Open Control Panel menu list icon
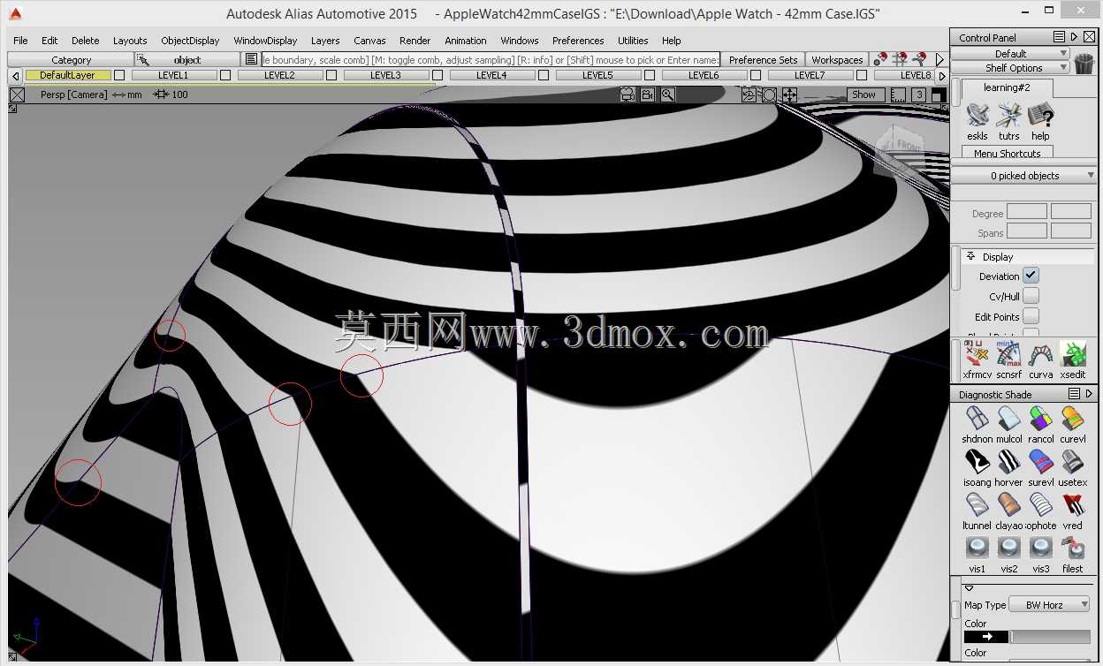 coord(1059,37)
